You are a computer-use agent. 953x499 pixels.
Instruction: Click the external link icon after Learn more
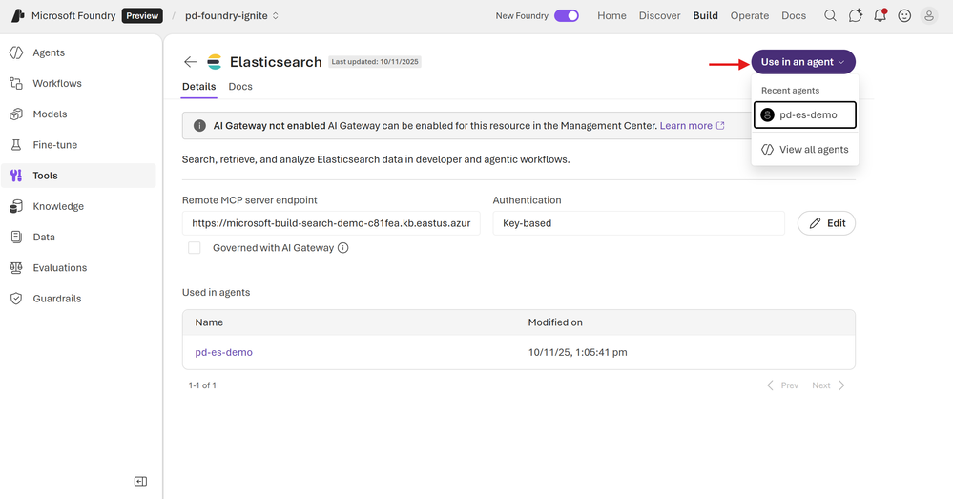click(720, 126)
